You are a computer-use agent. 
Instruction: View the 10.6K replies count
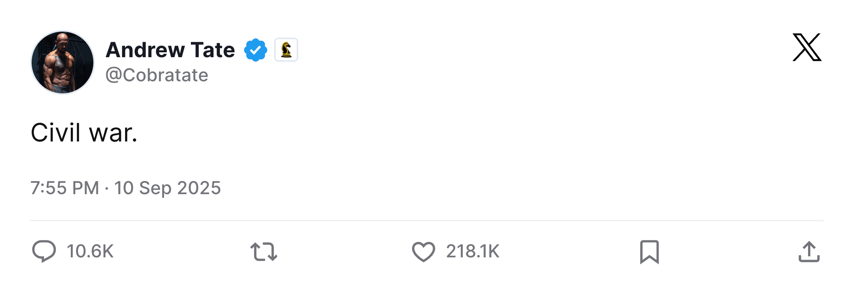[90, 251]
